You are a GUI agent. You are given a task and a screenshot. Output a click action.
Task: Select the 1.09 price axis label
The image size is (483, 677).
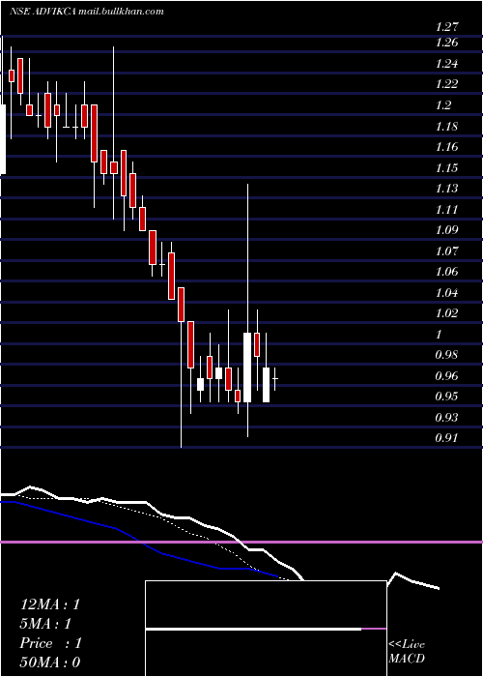coord(447,229)
